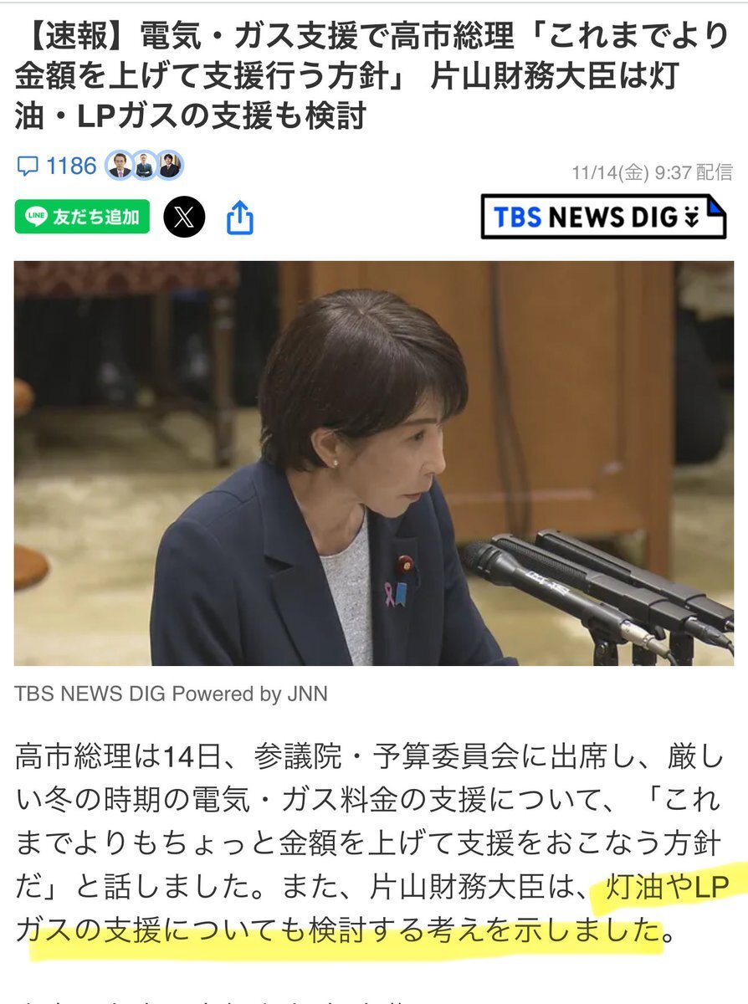This screenshot has width=748, height=1004.
Task: Tap the 11/14(金) 9:37 配信 timestamp
Action: tap(653, 172)
